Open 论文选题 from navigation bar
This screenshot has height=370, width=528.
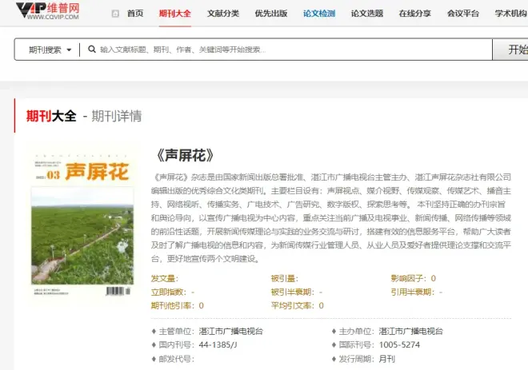pyautogui.click(x=367, y=14)
